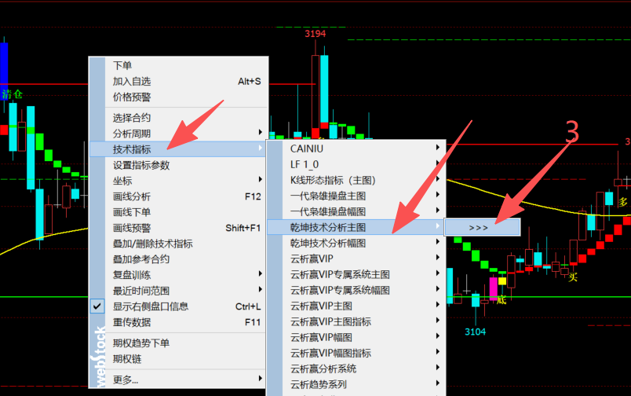Screen dimensions: 631x396
Task: Select 设置指标参数 menu item
Action: click(x=141, y=165)
